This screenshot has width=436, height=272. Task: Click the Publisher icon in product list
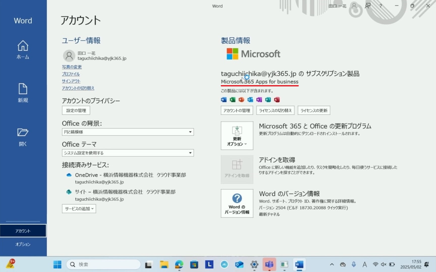click(268, 100)
